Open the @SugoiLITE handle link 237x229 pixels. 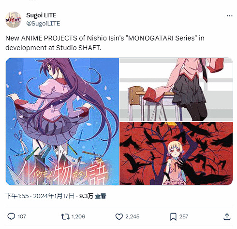(43, 24)
